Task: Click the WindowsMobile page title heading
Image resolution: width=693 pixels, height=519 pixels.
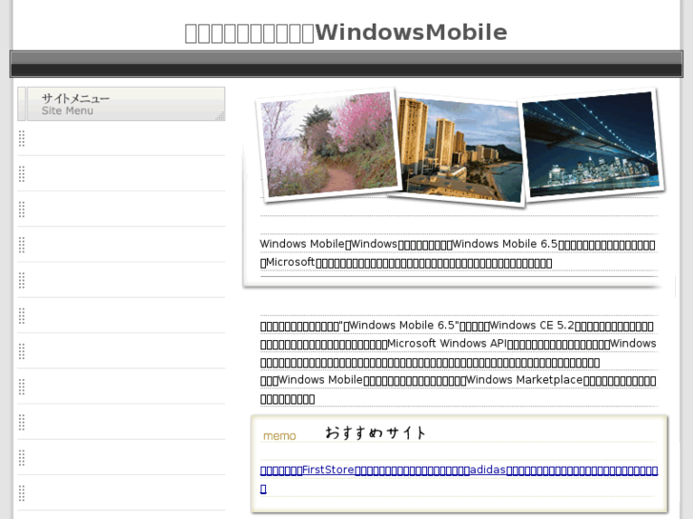Action: click(346, 32)
